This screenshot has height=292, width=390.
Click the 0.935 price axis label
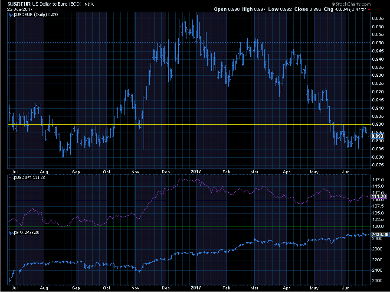point(378,67)
